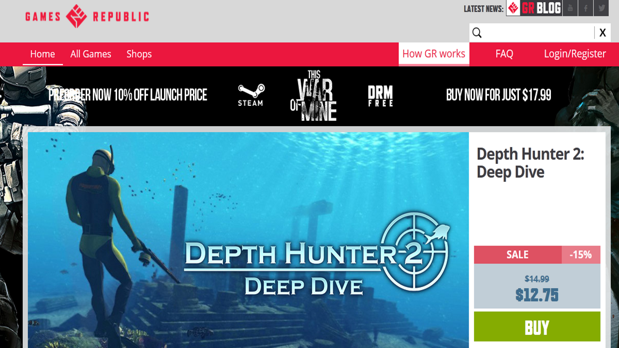The width and height of the screenshot is (619, 348).
Task: Open the Twitter social icon
Action: (x=601, y=8)
